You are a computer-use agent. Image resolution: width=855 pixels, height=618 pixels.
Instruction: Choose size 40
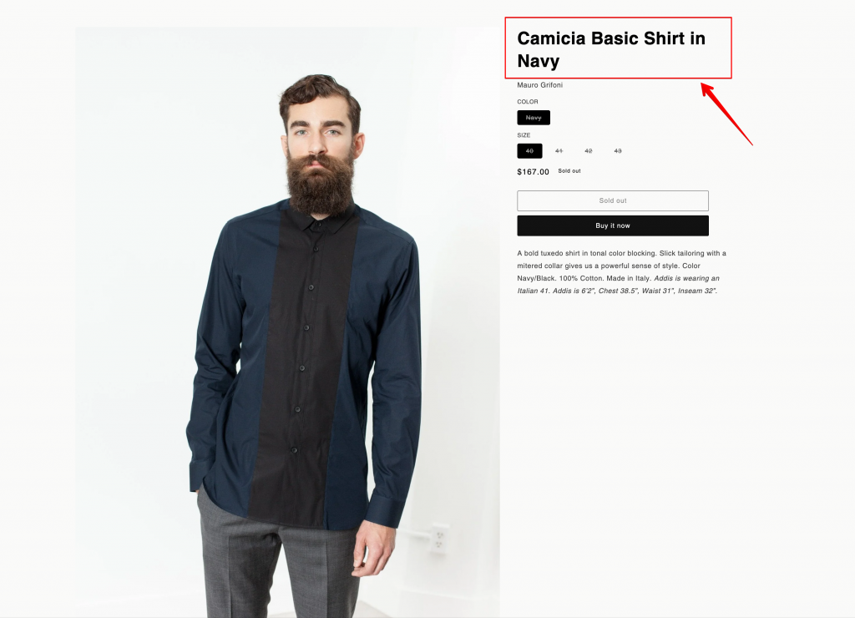pos(529,151)
